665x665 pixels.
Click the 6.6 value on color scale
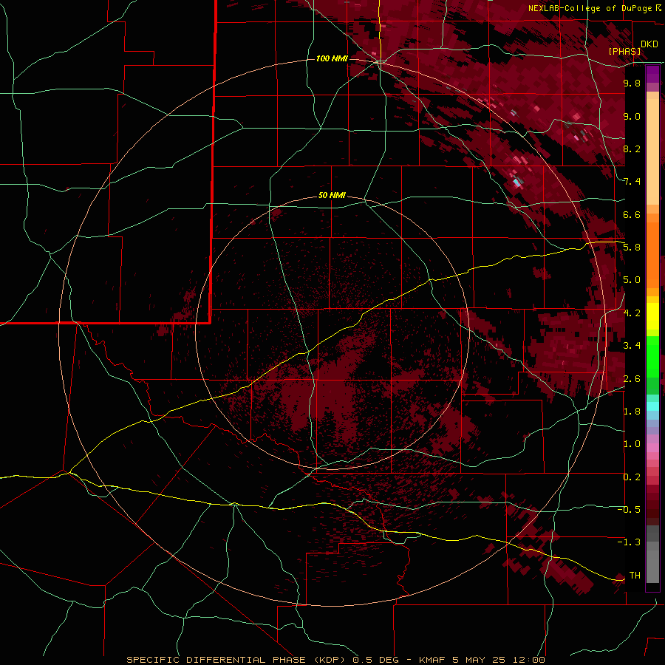point(632,214)
